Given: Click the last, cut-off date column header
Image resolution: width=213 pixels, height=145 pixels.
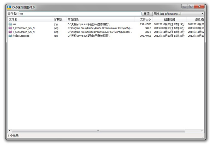Looking at the screenshot, I should (195, 19).
